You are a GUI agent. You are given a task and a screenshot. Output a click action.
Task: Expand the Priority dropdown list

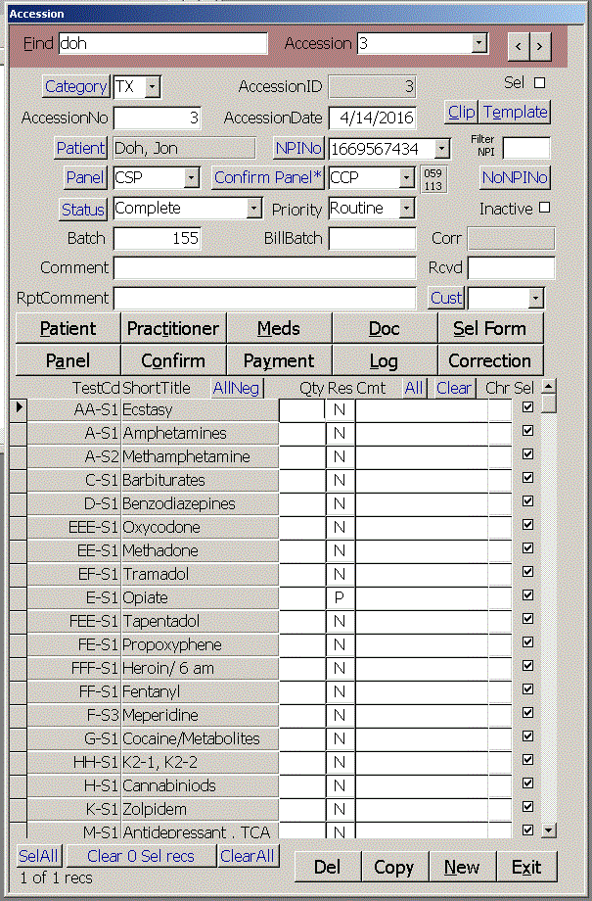tap(407, 209)
